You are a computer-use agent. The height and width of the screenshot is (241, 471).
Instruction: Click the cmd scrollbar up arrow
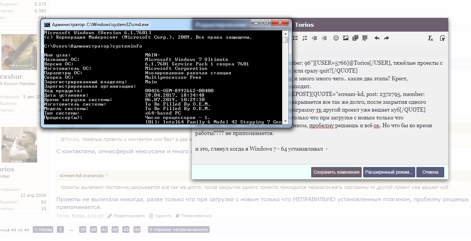[285, 33]
